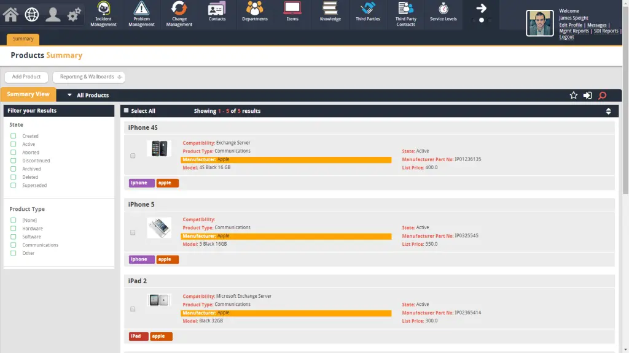Image resolution: width=629 pixels, height=353 pixels.
Task: Click the export arrow icon
Action: [x=588, y=95]
